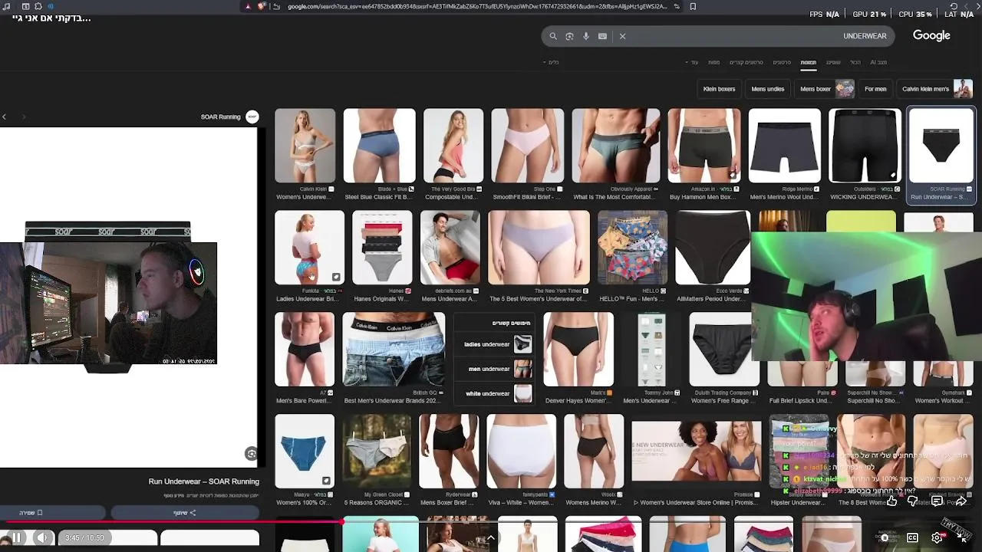Image resolution: width=982 pixels, height=552 pixels.
Task: Open video settings gear icon
Action: 937,537
